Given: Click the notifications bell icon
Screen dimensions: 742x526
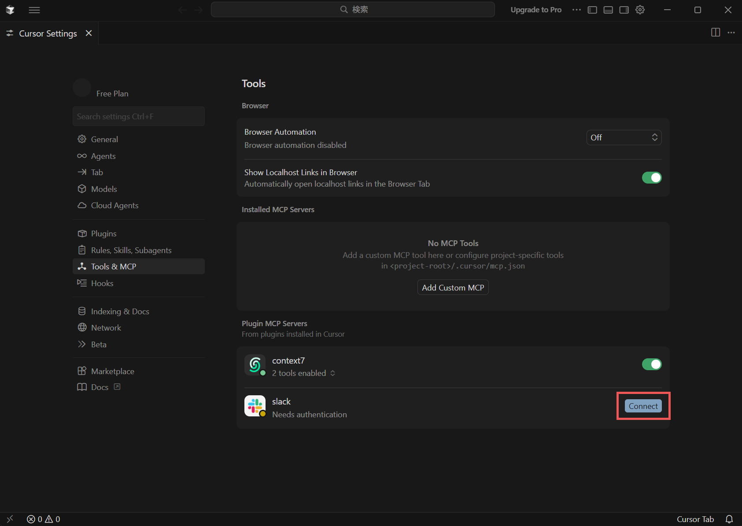Looking at the screenshot, I should [x=729, y=519].
